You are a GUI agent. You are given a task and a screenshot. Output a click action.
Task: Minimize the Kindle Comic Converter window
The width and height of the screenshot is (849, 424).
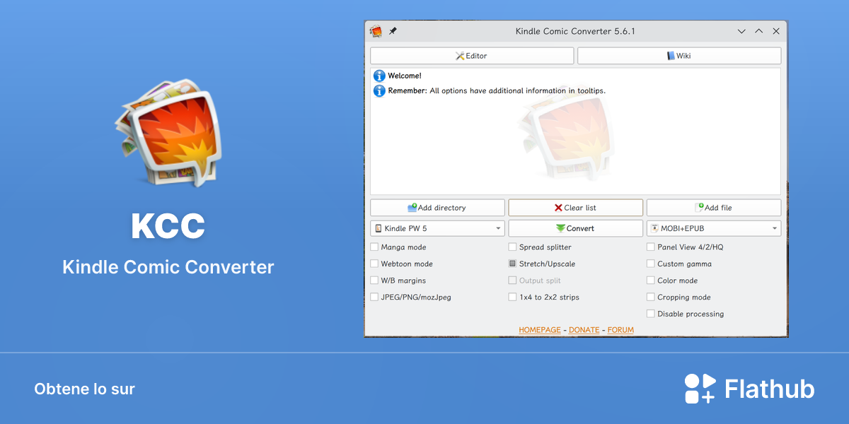(741, 31)
